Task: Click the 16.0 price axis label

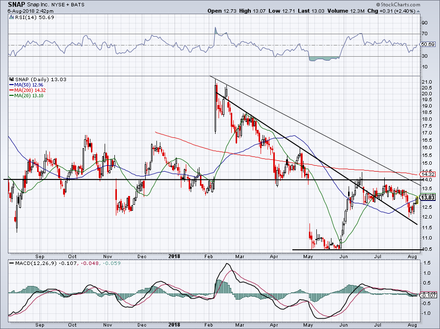Action: (x=426, y=147)
